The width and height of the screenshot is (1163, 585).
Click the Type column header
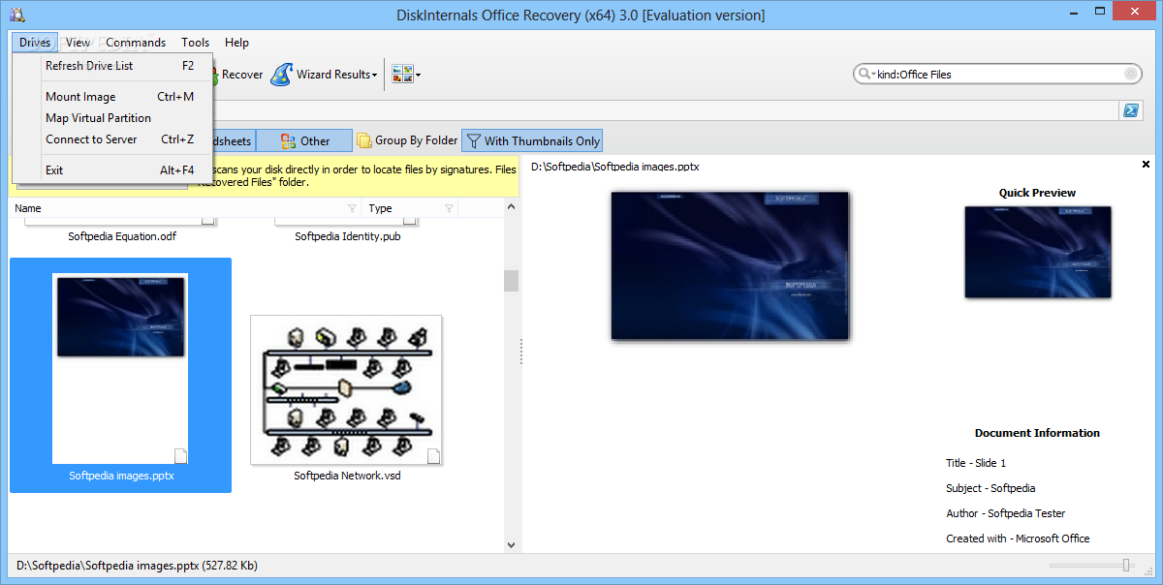click(411, 208)
